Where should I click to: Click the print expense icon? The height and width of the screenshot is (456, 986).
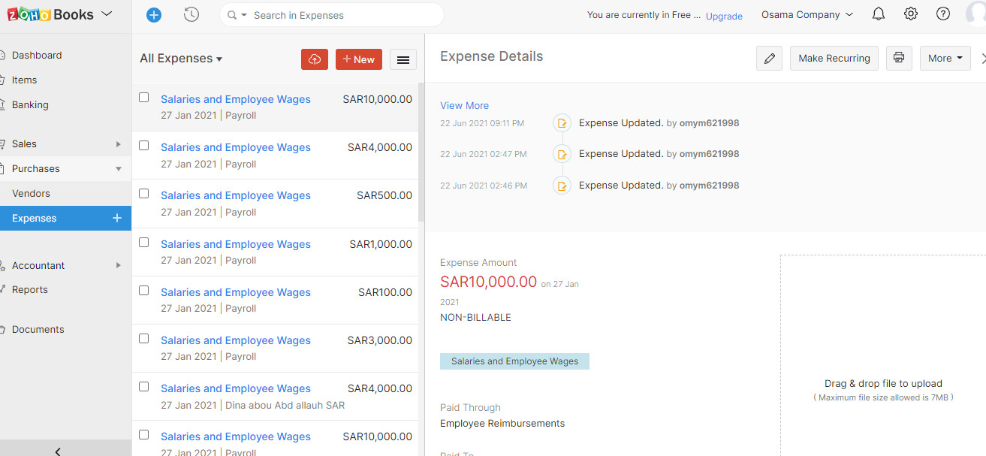899,59
